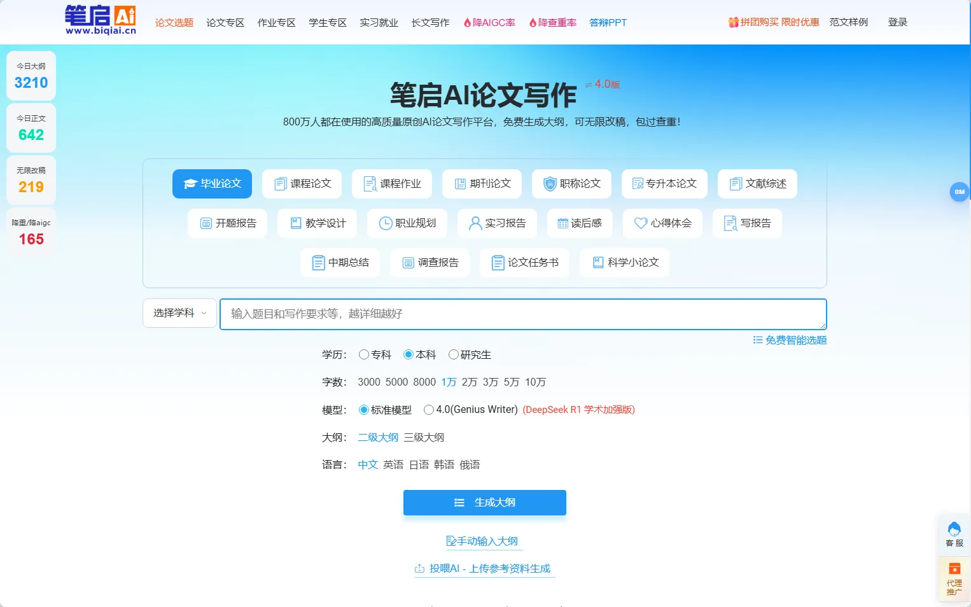
Task: Choose the 文献综述 type
Action: click(x=757, y=184)
